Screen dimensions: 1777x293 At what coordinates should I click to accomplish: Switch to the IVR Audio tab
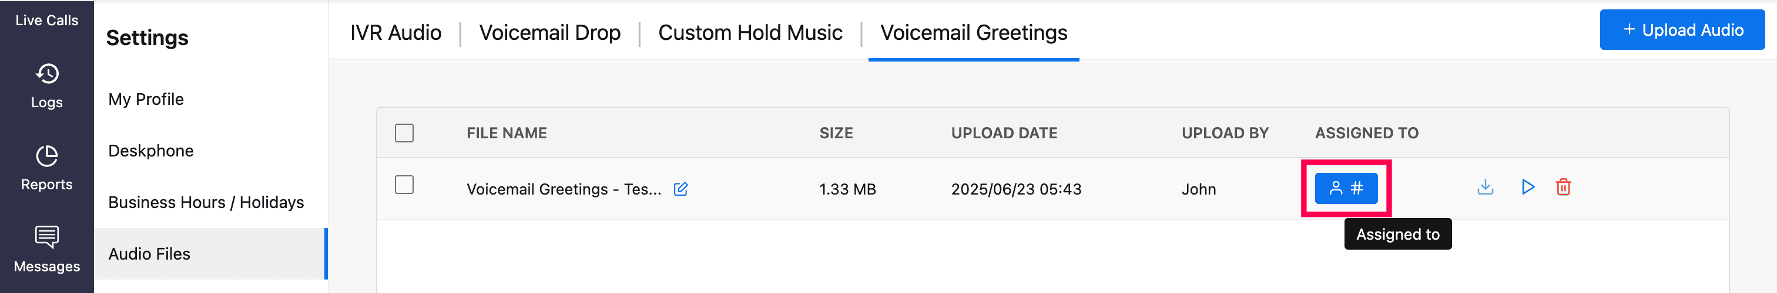(x=395, y=32)
